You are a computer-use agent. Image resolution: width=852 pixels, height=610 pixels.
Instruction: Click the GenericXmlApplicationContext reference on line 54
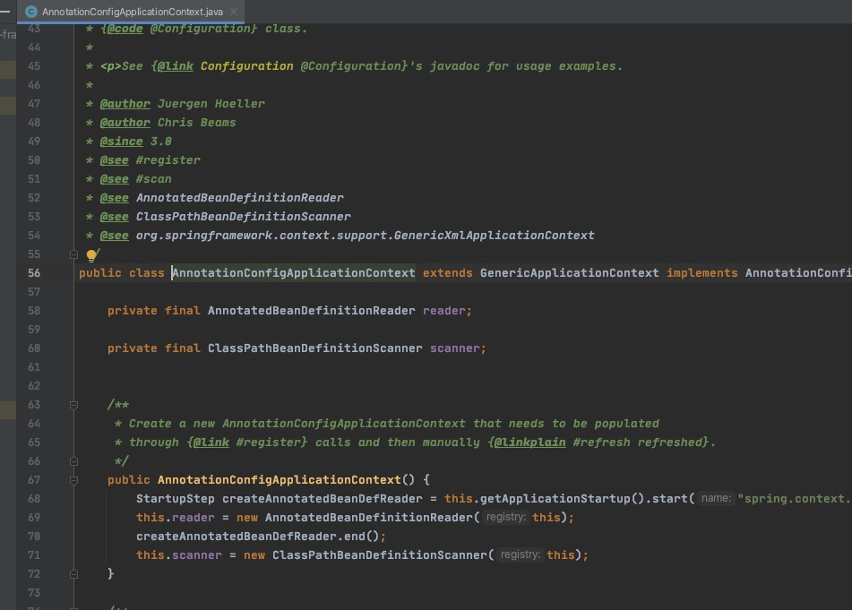click(494, 236)
